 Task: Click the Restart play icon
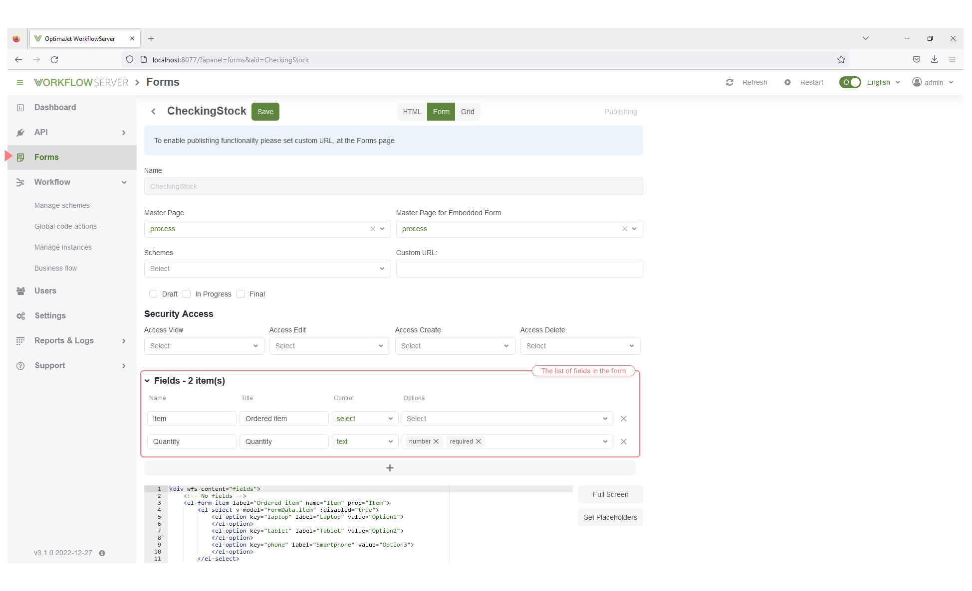[787, 82]
